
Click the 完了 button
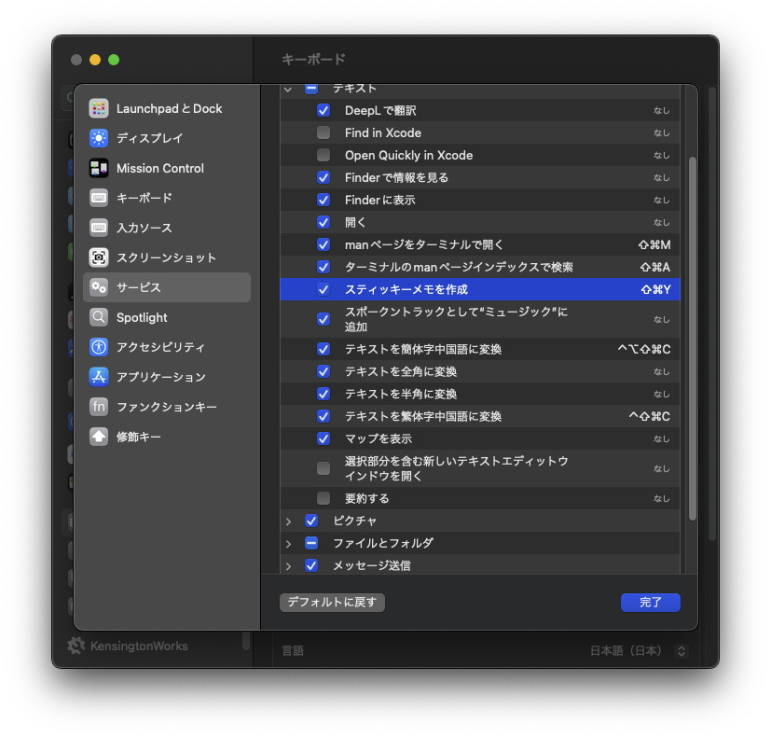651,603
